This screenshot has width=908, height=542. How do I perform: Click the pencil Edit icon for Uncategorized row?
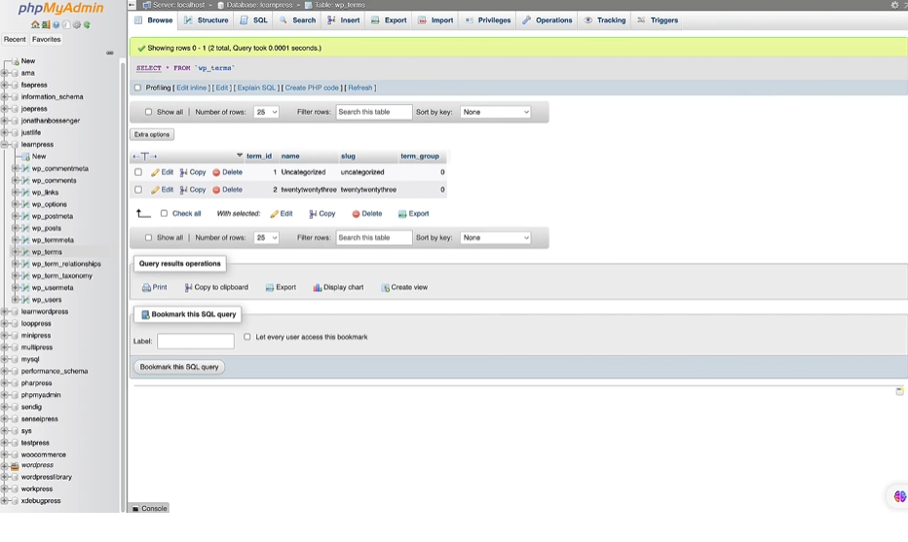tap(155, 172)
